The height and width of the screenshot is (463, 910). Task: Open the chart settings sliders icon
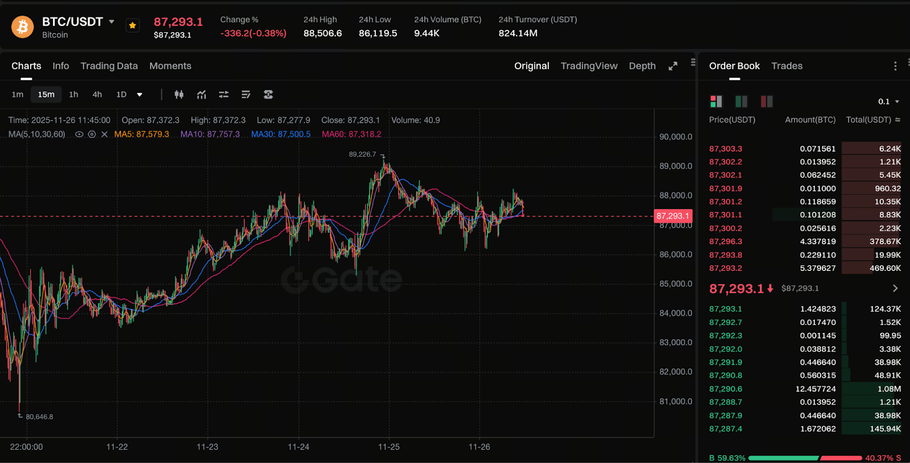coord(224,94)
